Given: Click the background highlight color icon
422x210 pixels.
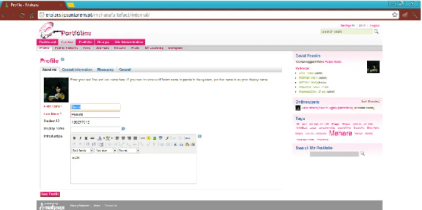Looking at the screenshot, I should 108,138.
